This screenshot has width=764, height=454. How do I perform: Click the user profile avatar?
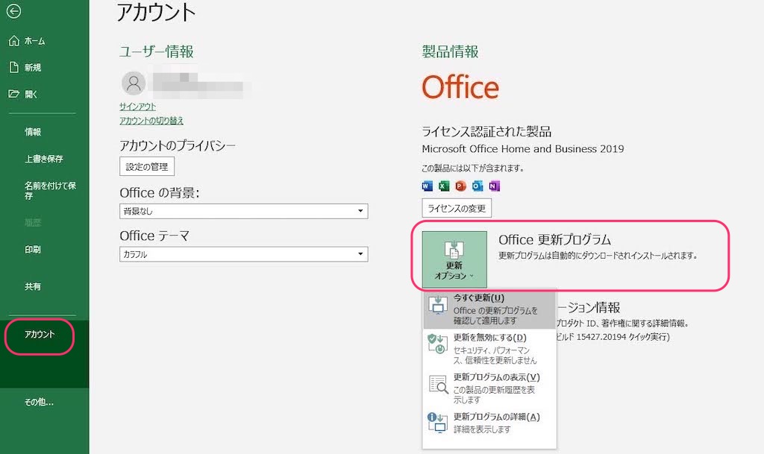tap(134, 83)
